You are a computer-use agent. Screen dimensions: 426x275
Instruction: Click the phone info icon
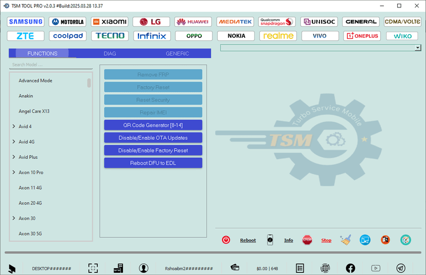coord(270,240)
